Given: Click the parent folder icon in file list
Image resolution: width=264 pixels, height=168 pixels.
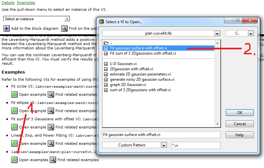Looking at the screenshot, I should [x=106, y=43].
